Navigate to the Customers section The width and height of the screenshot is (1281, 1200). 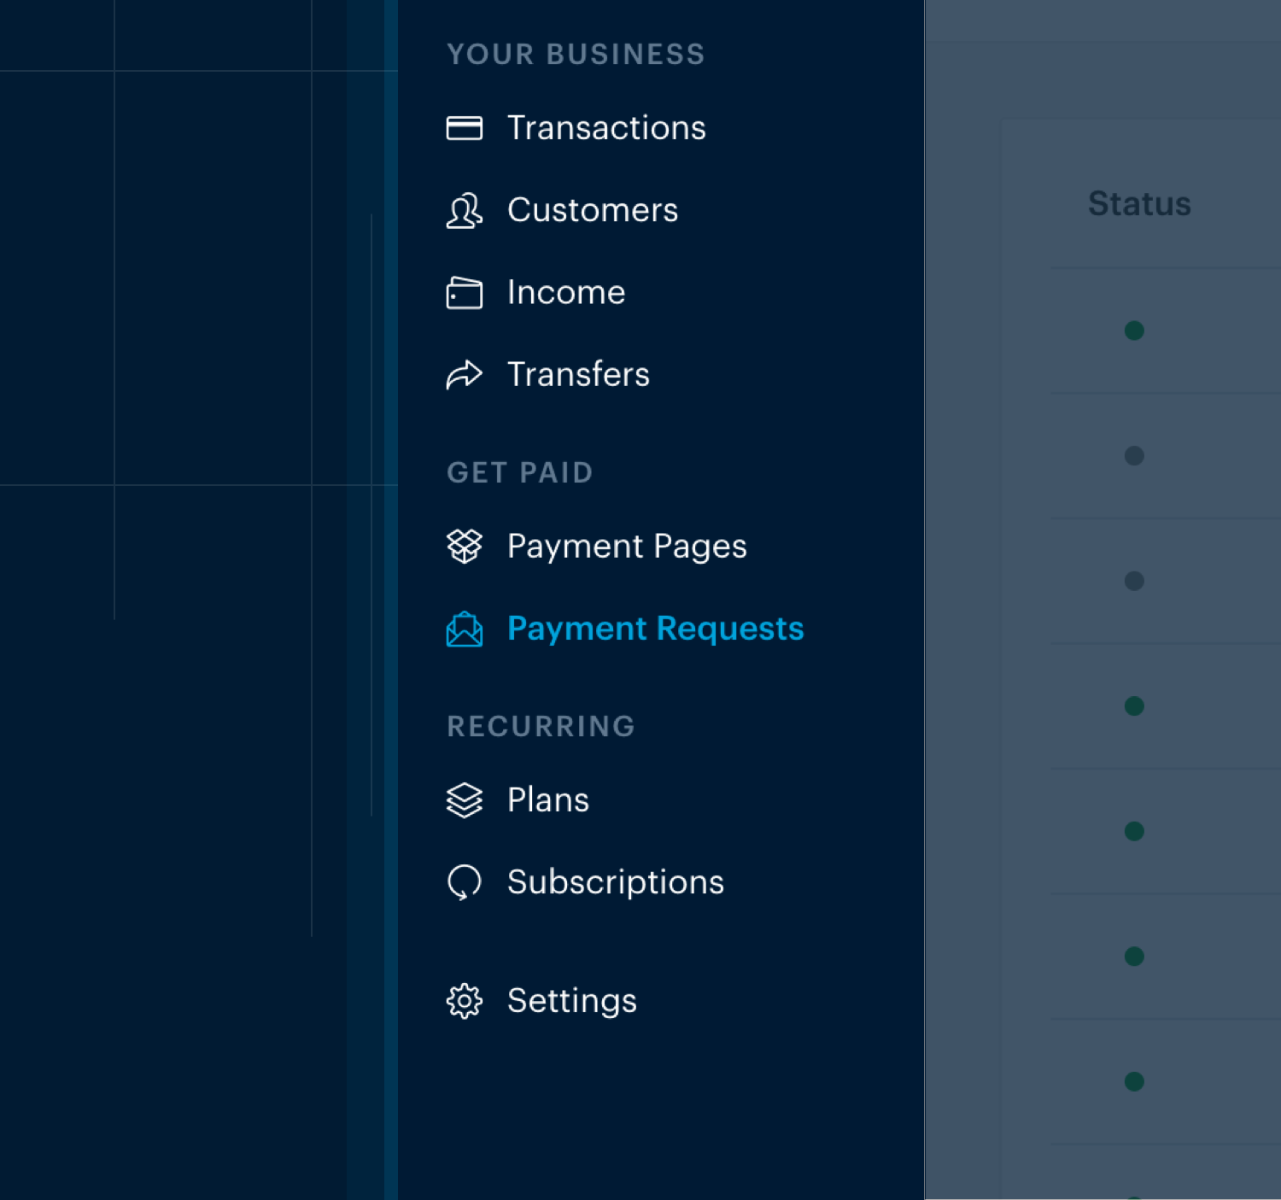tap(593, 211)
